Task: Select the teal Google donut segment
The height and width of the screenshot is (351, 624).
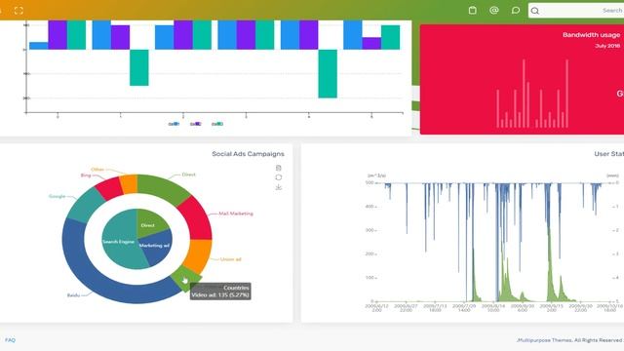Action: [86, 204]
